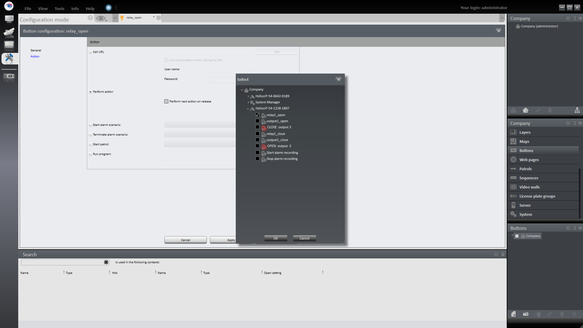The image size is (583, 328).
Task: Open the Tools menu
Action: click(59, 9)
